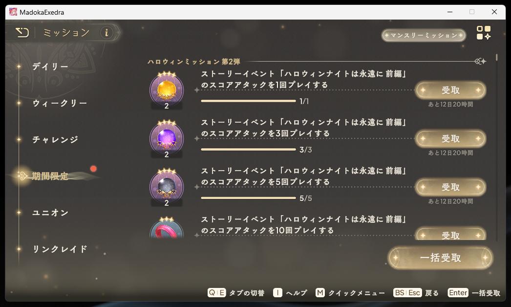
Task: Open the grid menu icon at top right
Action: point(484,33)
